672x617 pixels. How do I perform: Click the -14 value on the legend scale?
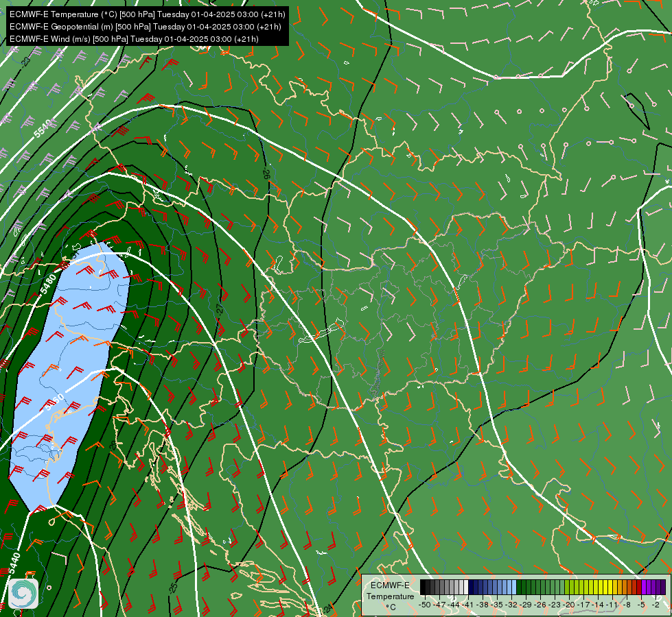[x=598, y=605]
